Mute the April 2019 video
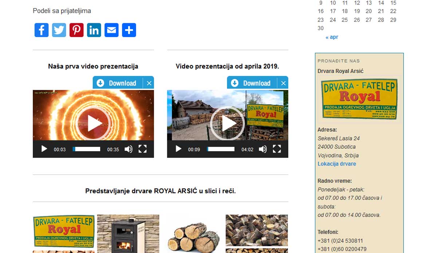437x253 pixels. pos(263,149)
